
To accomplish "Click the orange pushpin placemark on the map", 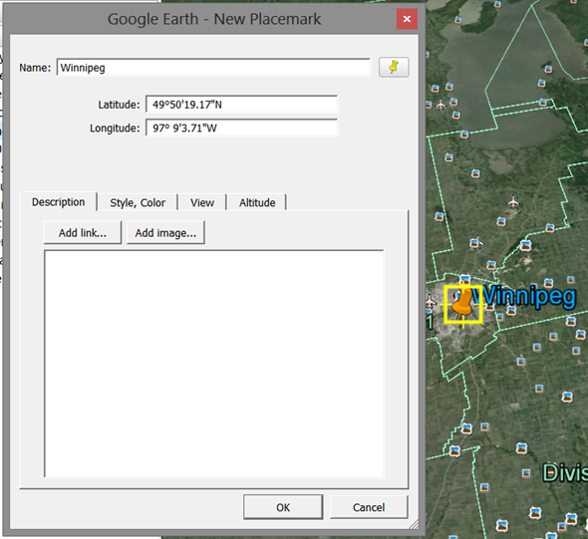I will pos(462,304).
